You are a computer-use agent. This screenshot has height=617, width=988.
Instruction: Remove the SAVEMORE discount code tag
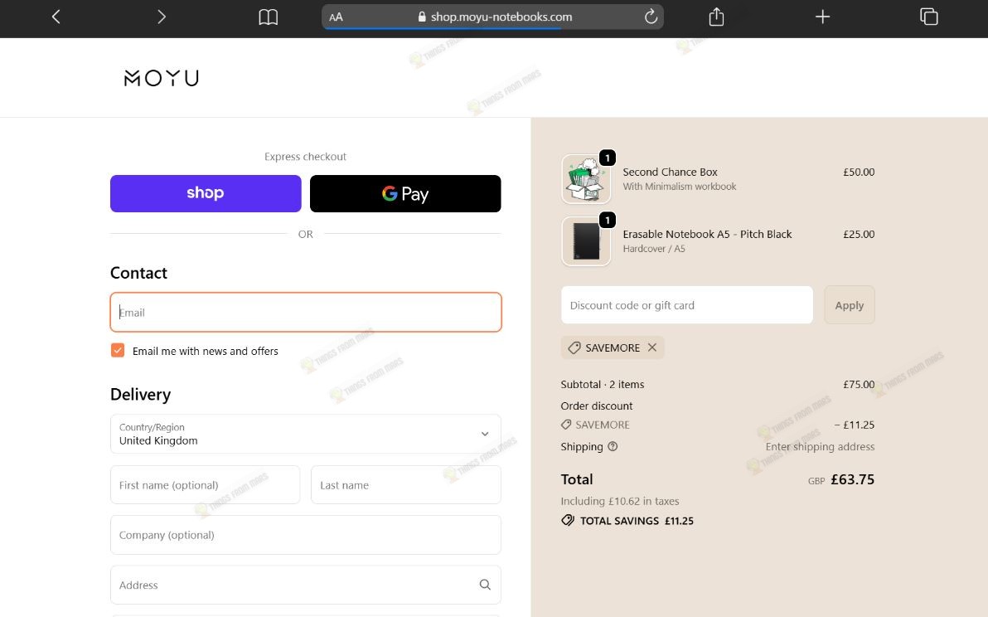(652, 347)
